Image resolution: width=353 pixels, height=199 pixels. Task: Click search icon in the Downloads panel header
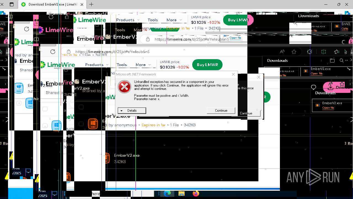[341, 61]
